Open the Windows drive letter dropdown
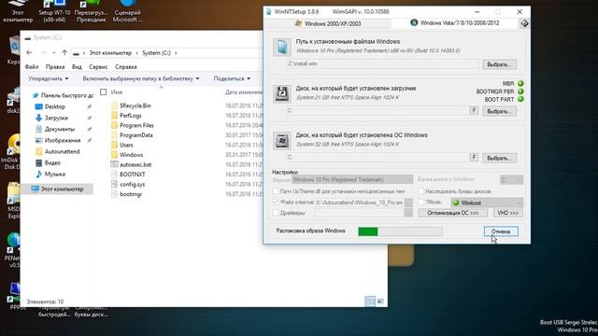Viewport: 598px width, 336px height. click(x=511, y=179)
